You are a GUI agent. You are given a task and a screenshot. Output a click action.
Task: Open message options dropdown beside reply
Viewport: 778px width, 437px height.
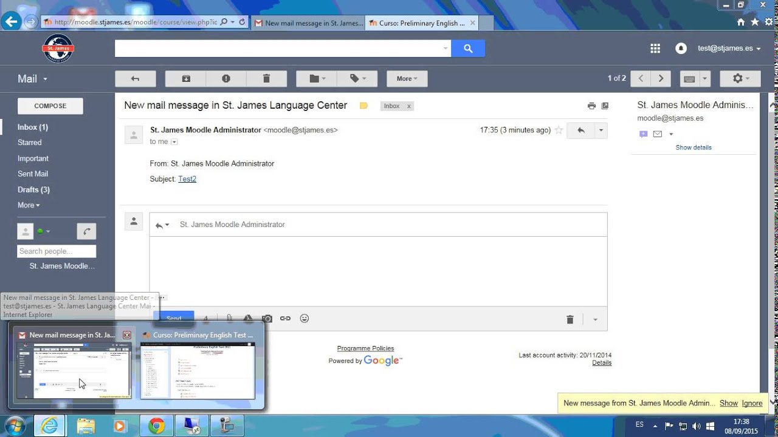[601, 130]
